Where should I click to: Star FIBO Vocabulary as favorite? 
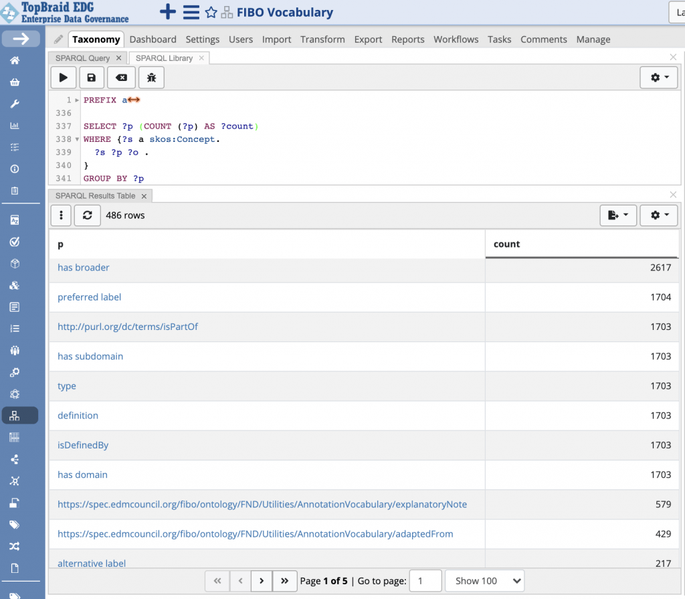211,12
